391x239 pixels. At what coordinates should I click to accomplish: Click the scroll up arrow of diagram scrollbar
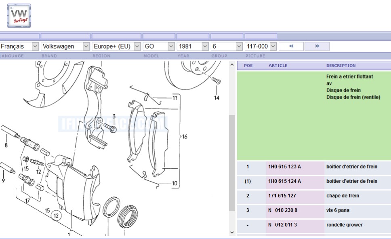pyautogui.click(x=232, y=65)
